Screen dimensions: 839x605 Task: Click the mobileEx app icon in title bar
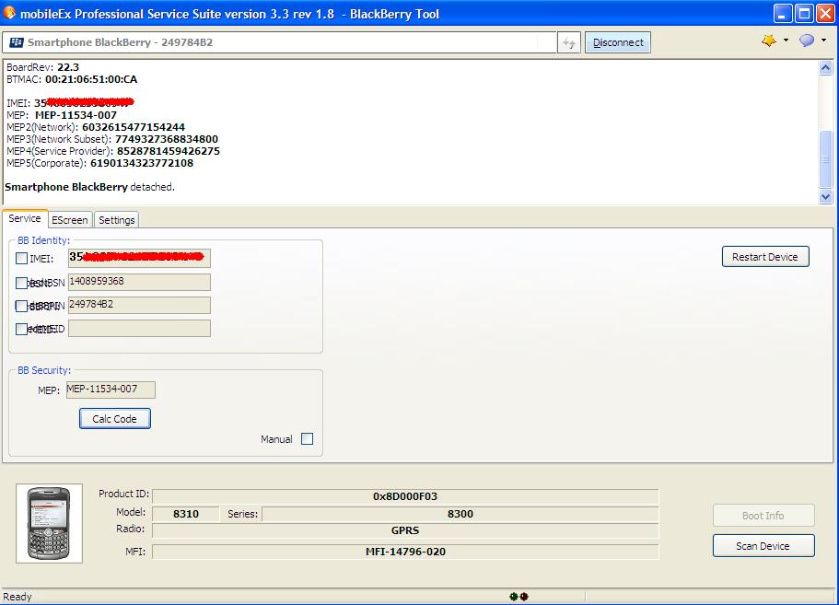(x=9, y=13)
